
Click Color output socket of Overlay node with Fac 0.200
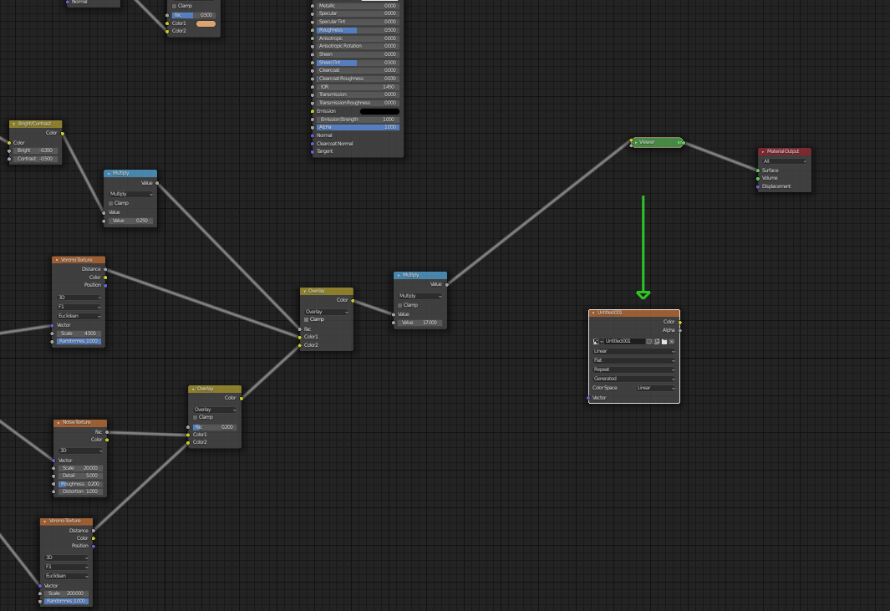pyautogui.click(x=242, y=398)
